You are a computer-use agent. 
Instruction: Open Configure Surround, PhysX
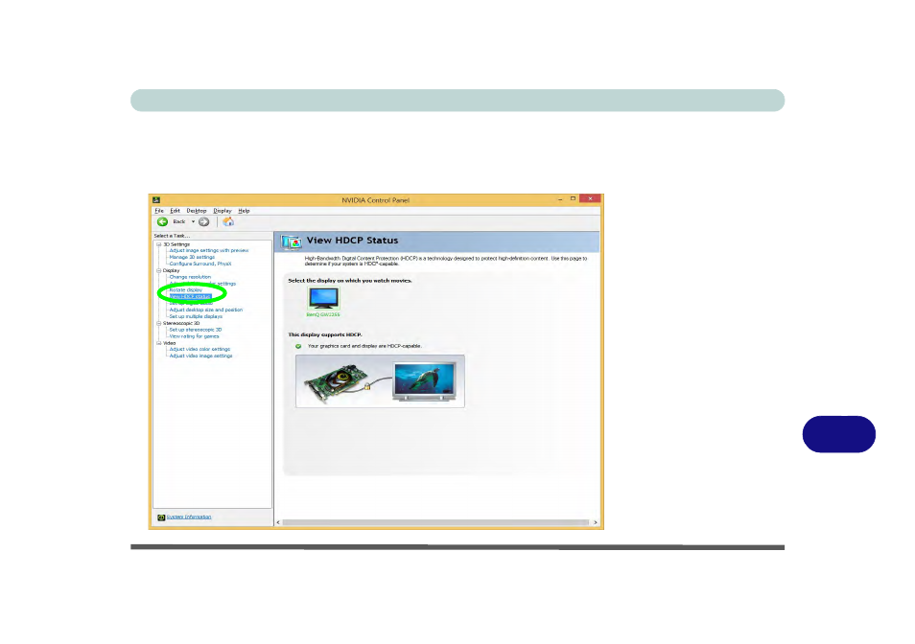coord(200,264)
